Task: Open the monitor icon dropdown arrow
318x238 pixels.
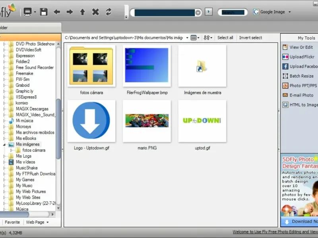Action: [x=35, y=12]
